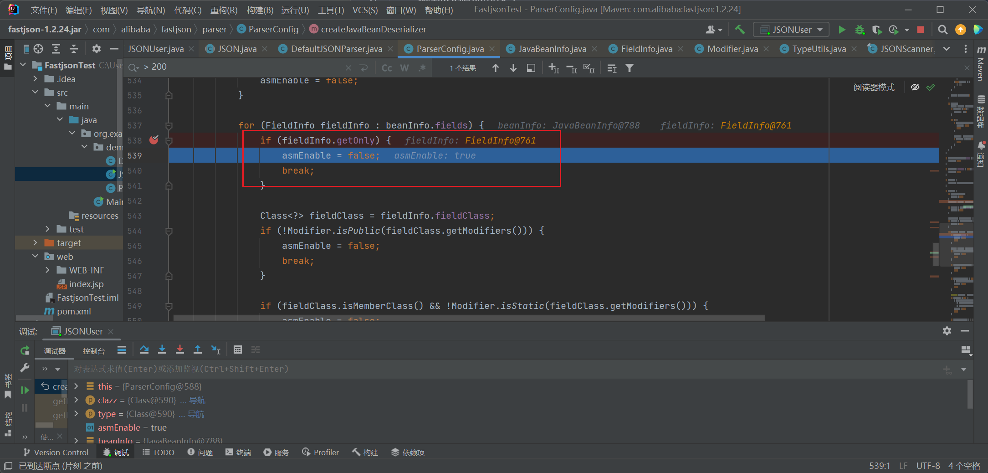
Task: Resume the paused program
Action: tap(25, 390)
